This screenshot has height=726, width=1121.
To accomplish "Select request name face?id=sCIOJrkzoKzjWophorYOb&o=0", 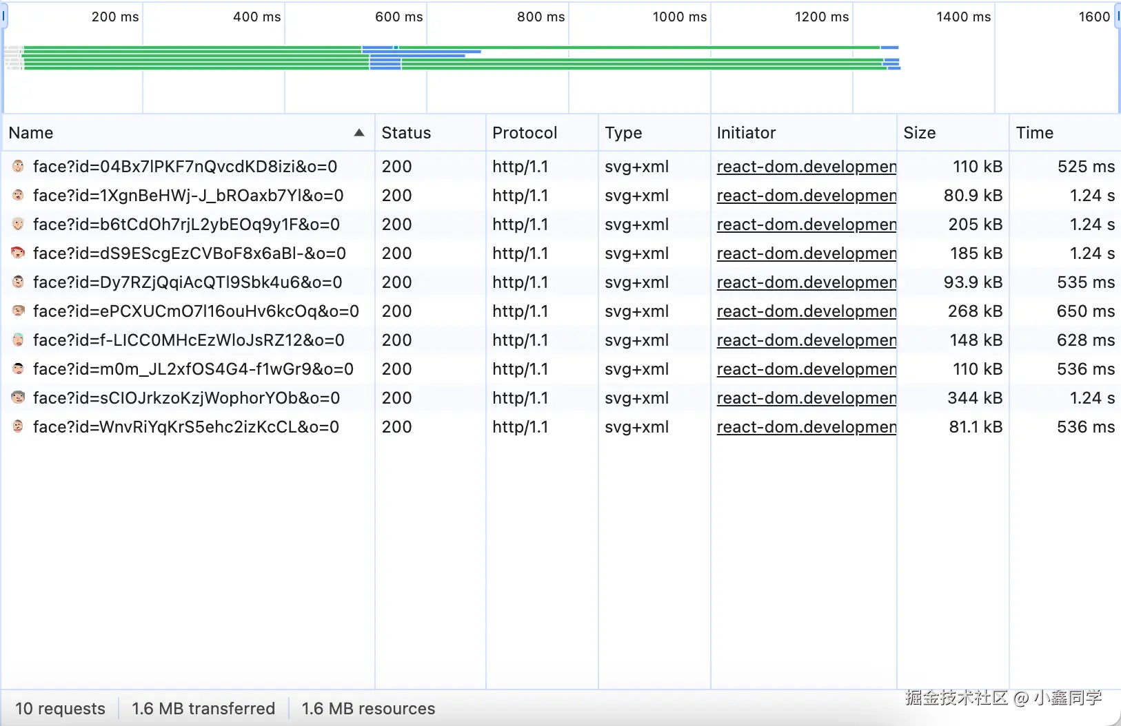I will (x=186, y=398).
